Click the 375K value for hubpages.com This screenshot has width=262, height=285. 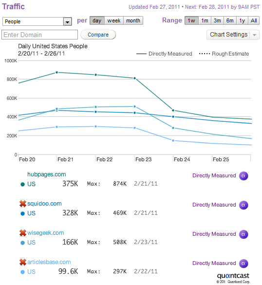(70, 184)
